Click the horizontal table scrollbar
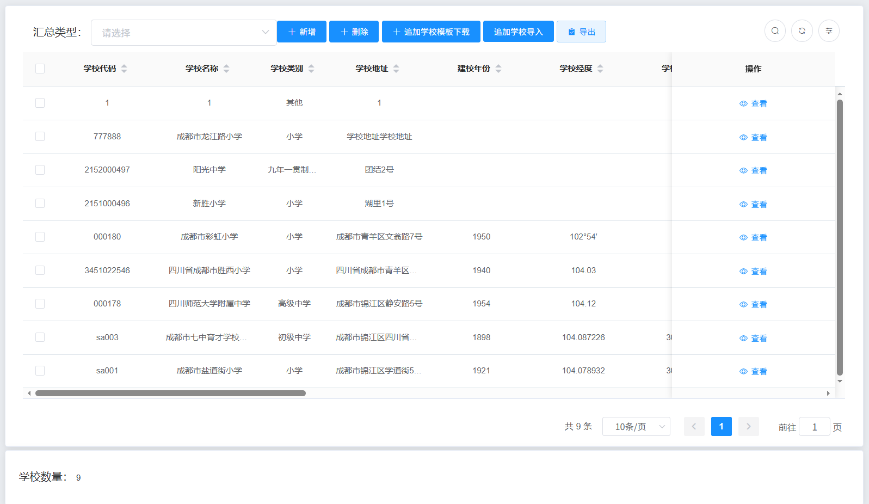The width and height of the screenshot is (869, 504). (170, 393)
